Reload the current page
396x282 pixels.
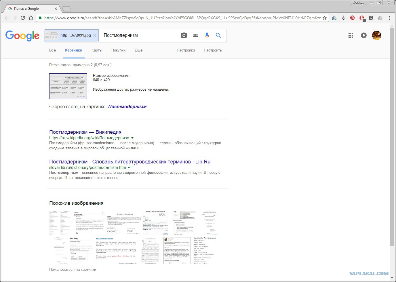23,18
